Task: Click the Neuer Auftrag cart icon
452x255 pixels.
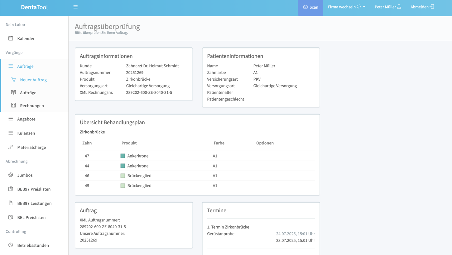Action: (x=13, y=79)
